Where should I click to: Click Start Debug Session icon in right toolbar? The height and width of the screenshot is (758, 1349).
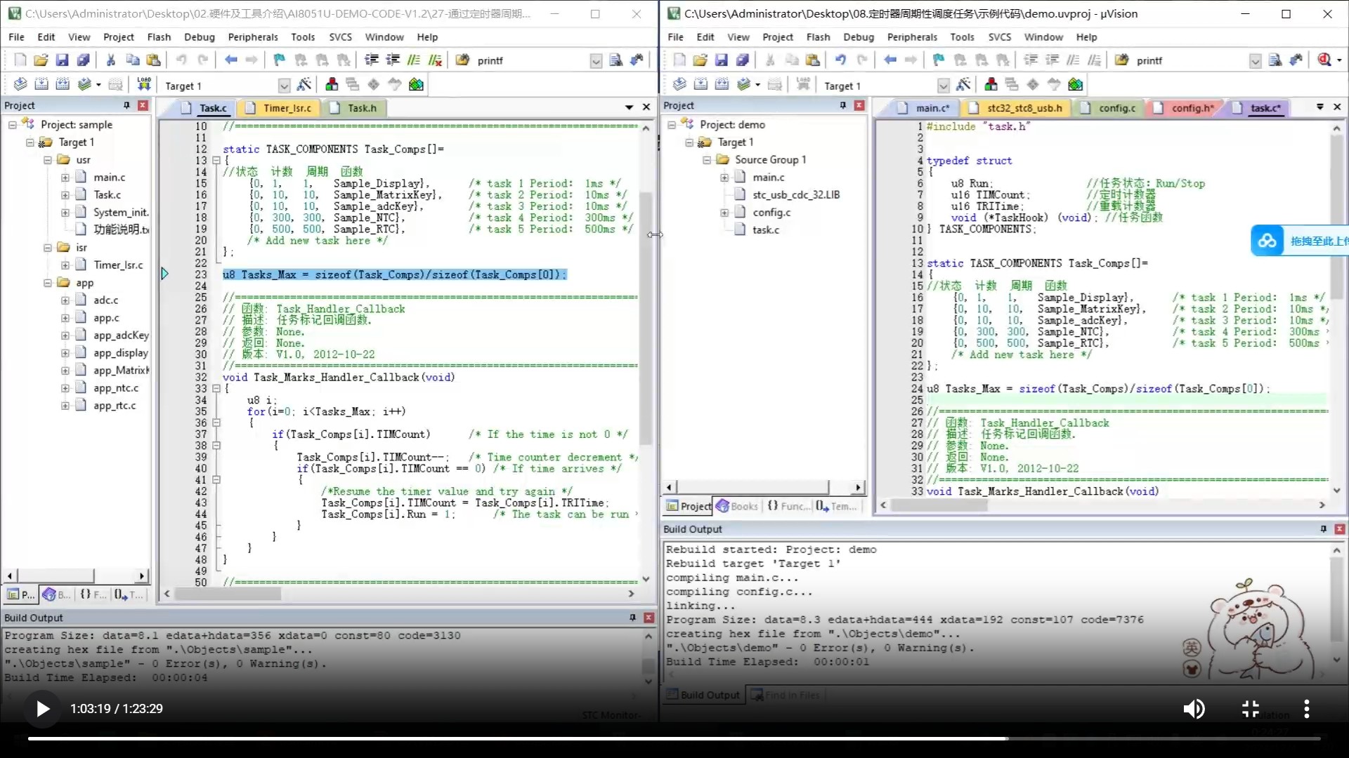[1324, 60]
